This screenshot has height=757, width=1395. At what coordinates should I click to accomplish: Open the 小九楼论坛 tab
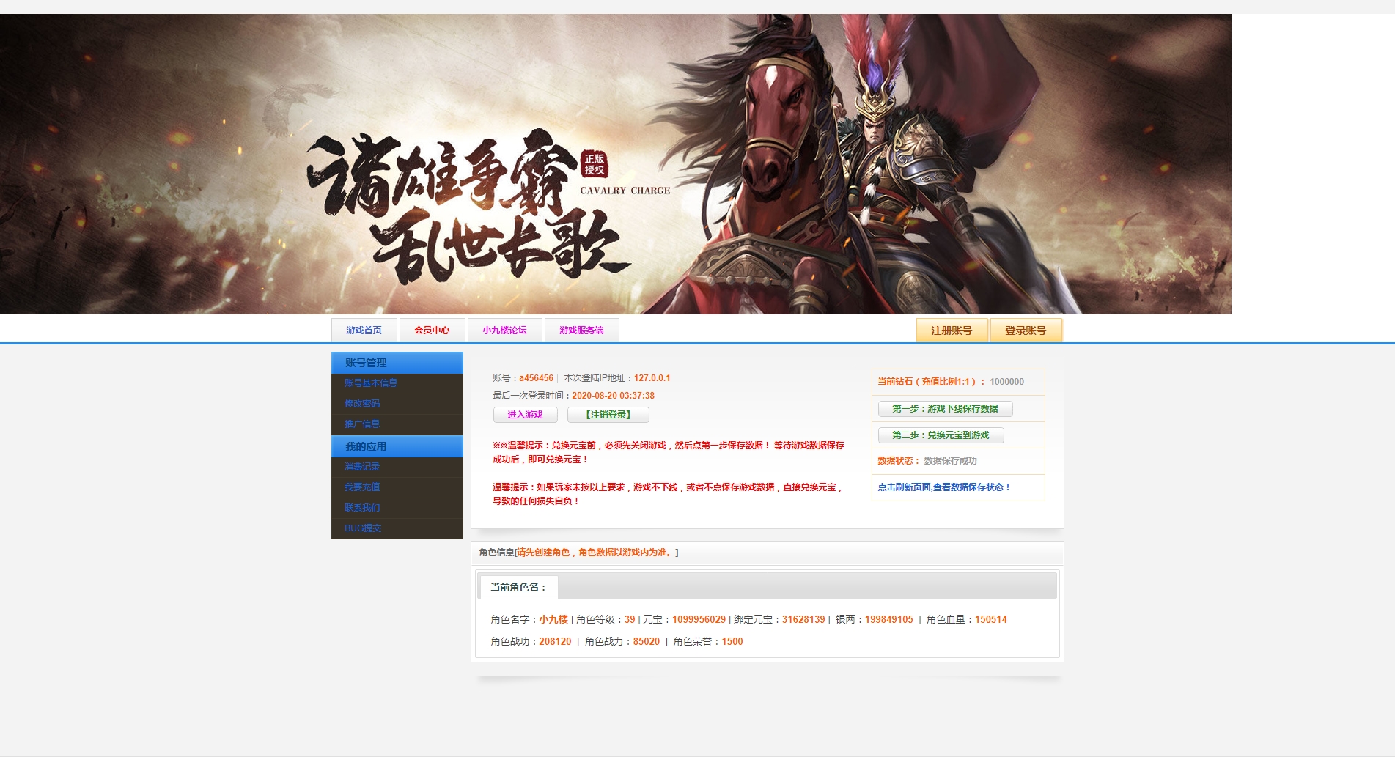coord(505,331)
